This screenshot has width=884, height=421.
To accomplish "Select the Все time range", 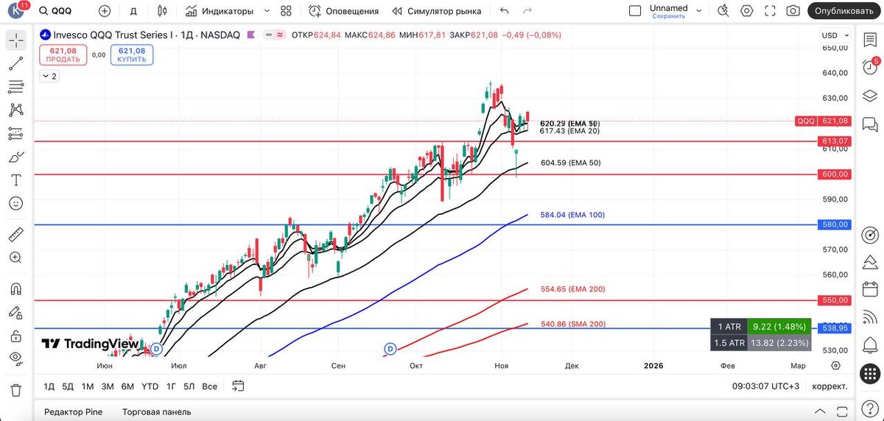I will coord(210,386).
